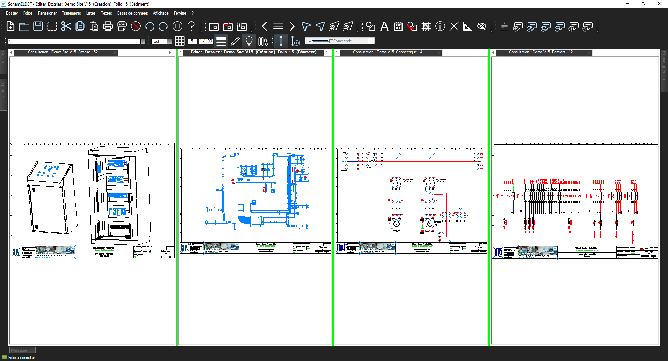Export to PDF with the PDF printer icon
The height and width of the screenshot is (361, 668).
(122, 26)
